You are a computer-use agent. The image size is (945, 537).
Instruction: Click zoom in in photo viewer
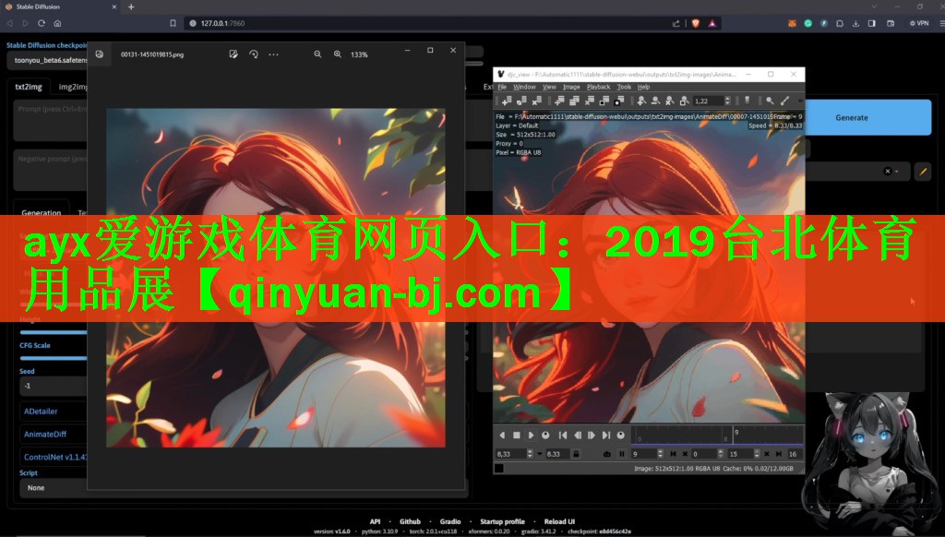pos(338,54)
